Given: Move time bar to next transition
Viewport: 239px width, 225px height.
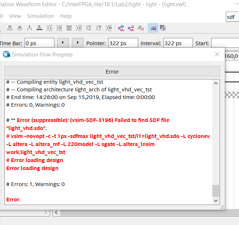Looking at the screenshot, I should coord(77,43).
